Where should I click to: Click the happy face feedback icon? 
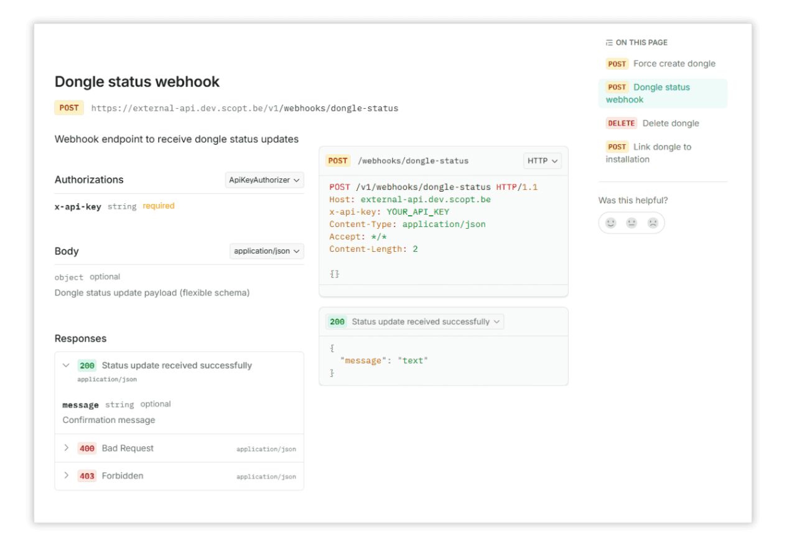(x=611, y=223)
